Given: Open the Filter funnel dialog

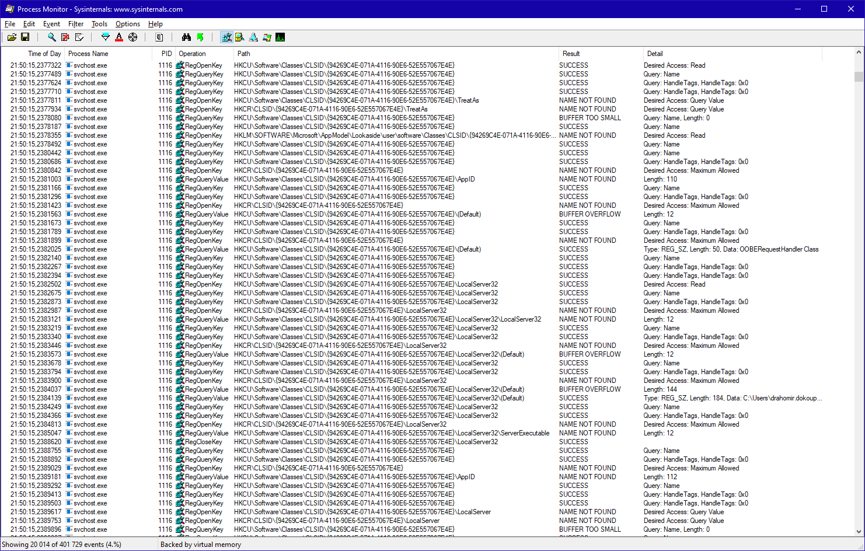Looking at the screenshot, I should pyautogui.click(x=106, y=37).
